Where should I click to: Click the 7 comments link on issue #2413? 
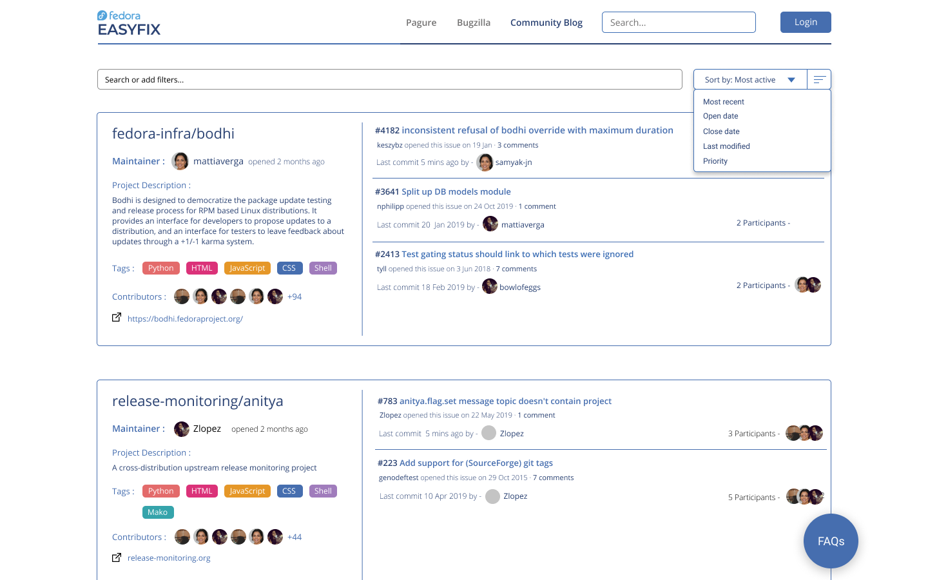click(516, 269)
